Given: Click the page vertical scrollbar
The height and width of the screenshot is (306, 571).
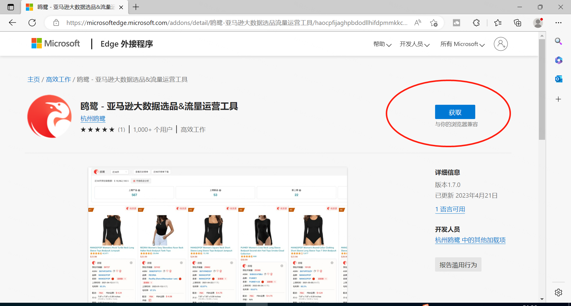Looking at the screenshot, I should (x=542, y=89).
